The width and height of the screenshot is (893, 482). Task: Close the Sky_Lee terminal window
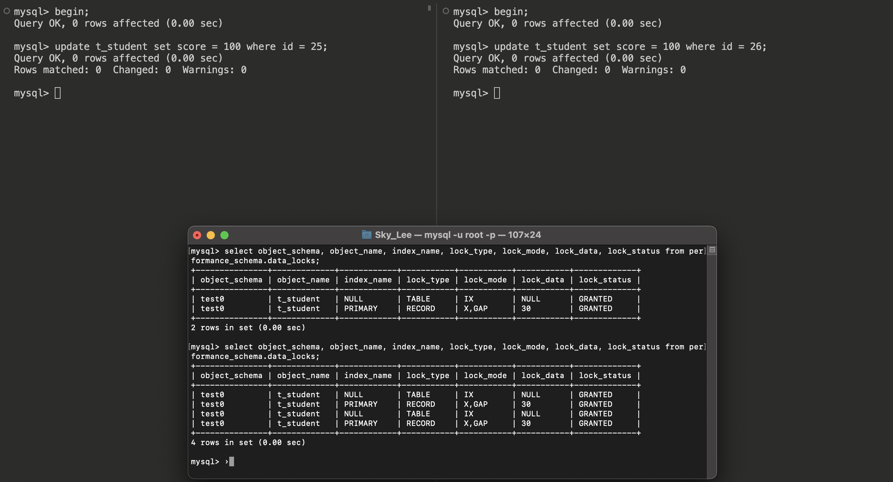tap(197, 236)
